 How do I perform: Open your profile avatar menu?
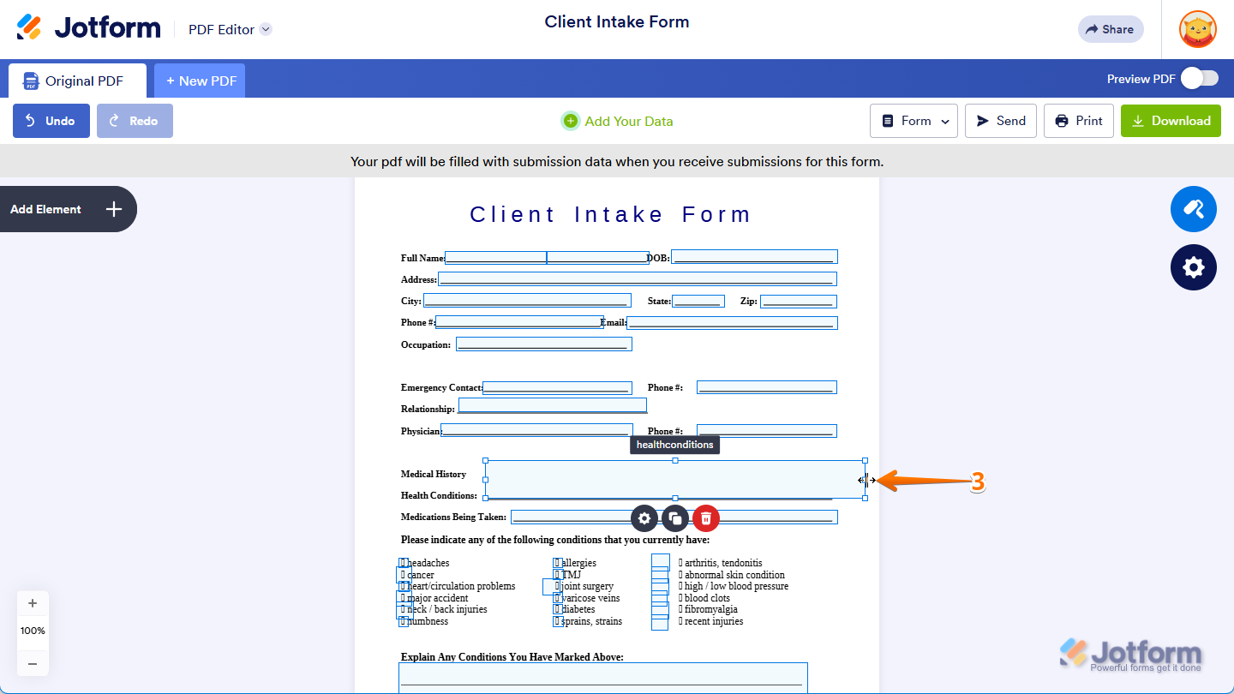pyautogui.click(x=1197, y=28)
